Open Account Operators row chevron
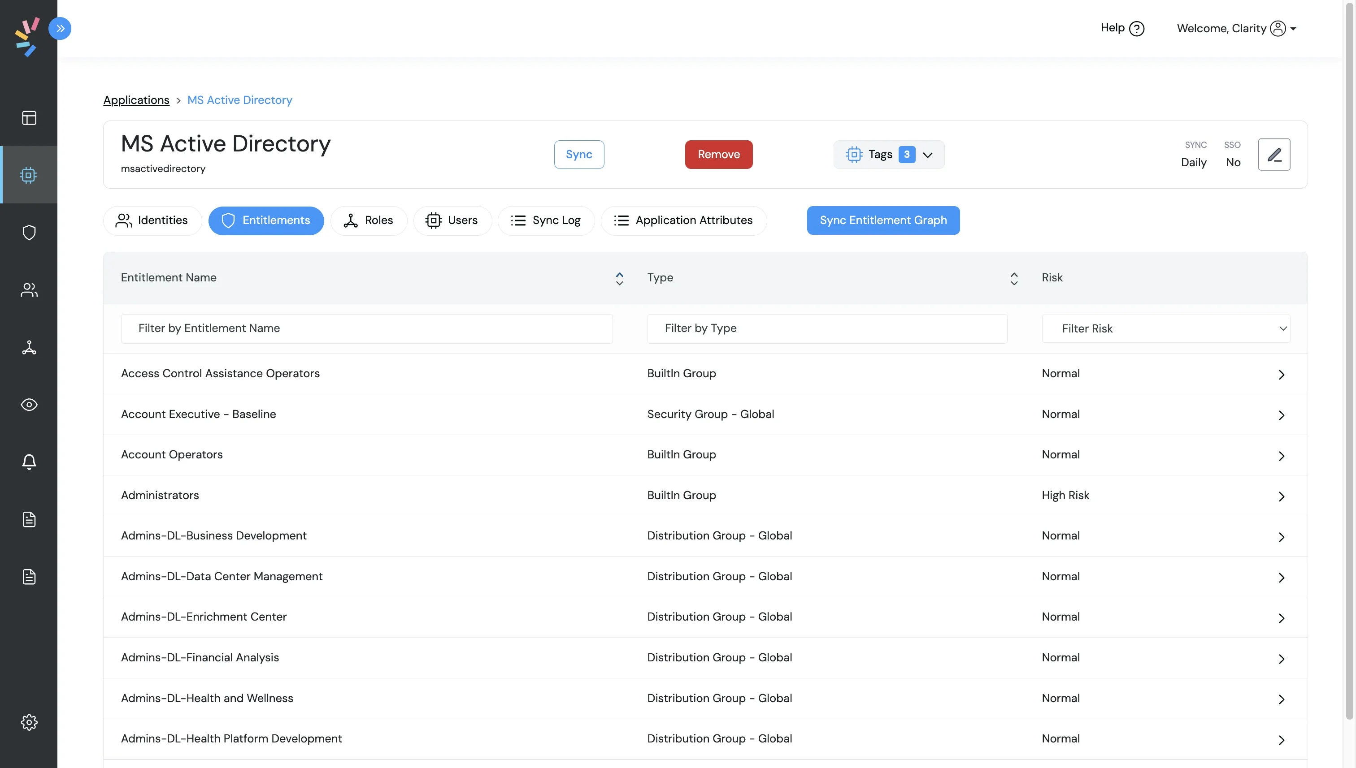Image resolution: width=1356 pixels, height=768 pixels. 1282,456
